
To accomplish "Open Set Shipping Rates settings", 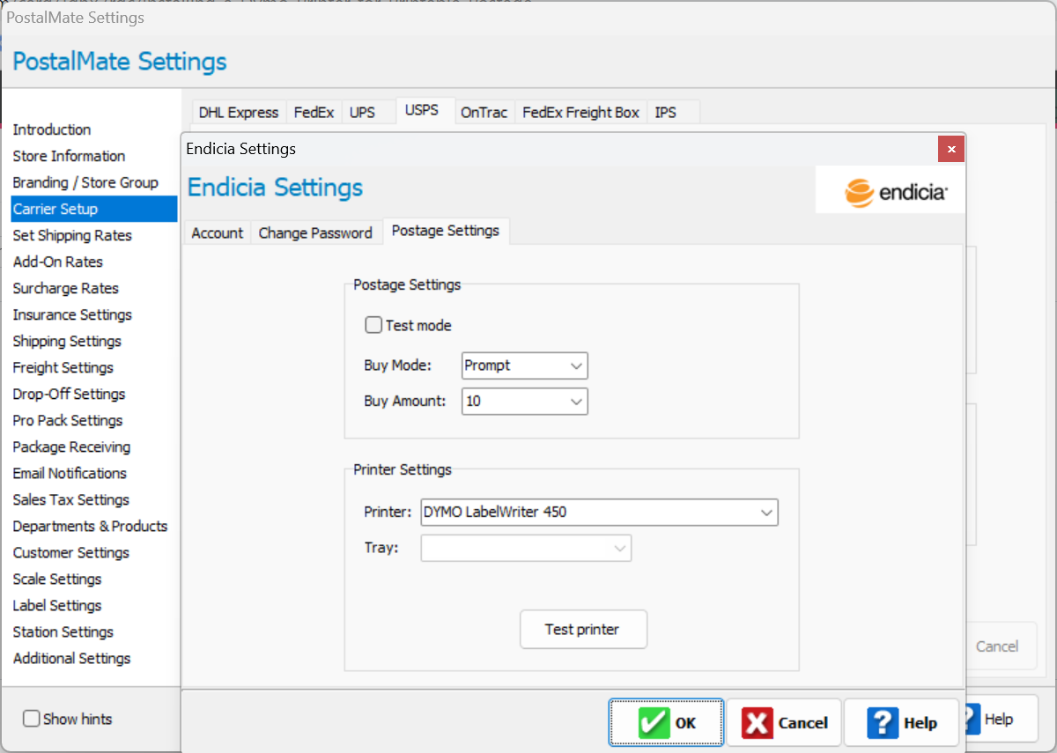I will tap(72, 235).
